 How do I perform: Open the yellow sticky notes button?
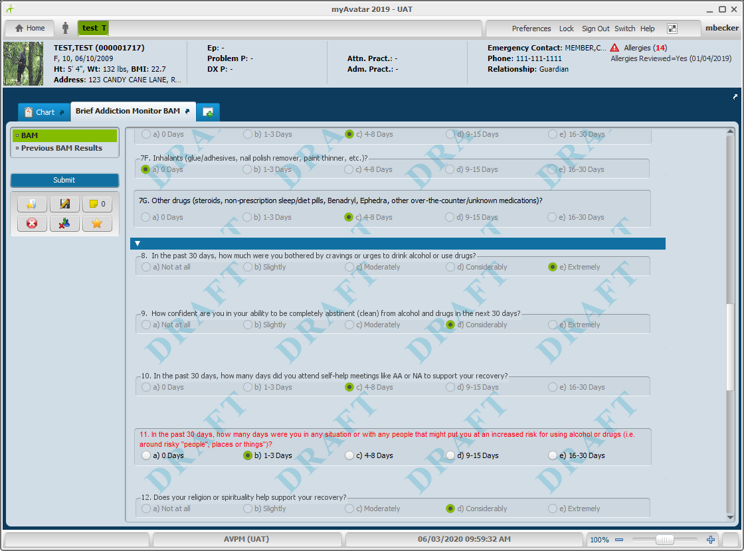tap(97, 204)
